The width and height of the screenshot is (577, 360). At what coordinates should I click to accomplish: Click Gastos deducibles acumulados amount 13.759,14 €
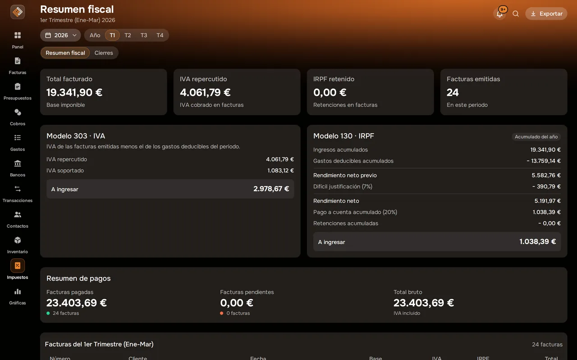(544, 161)
